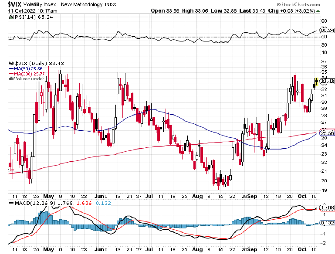Click the MACD(12,26,9) legend icon
The width and height of the screenshot is (335, 254).
click(x=11, y=203)
